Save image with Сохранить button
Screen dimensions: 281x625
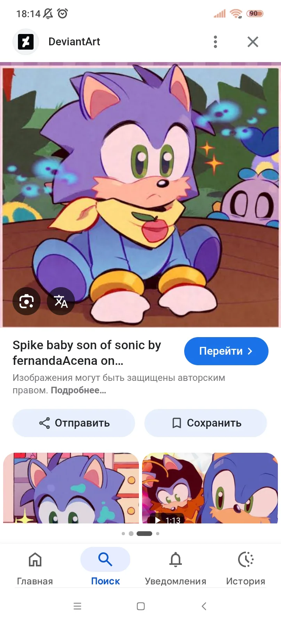[206, 423]
